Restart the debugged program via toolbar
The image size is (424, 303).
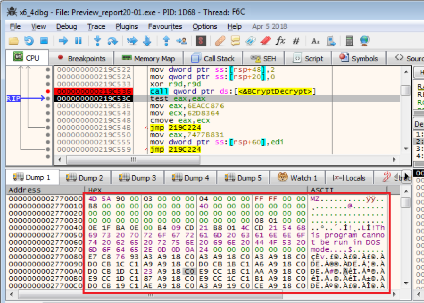29,41
